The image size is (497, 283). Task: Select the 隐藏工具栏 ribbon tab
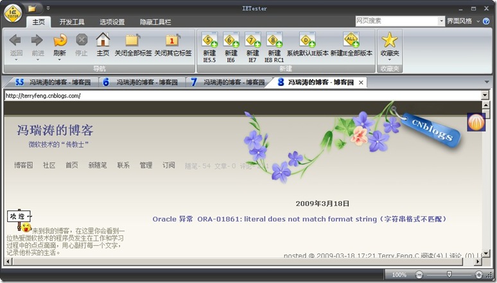(155, 22)
